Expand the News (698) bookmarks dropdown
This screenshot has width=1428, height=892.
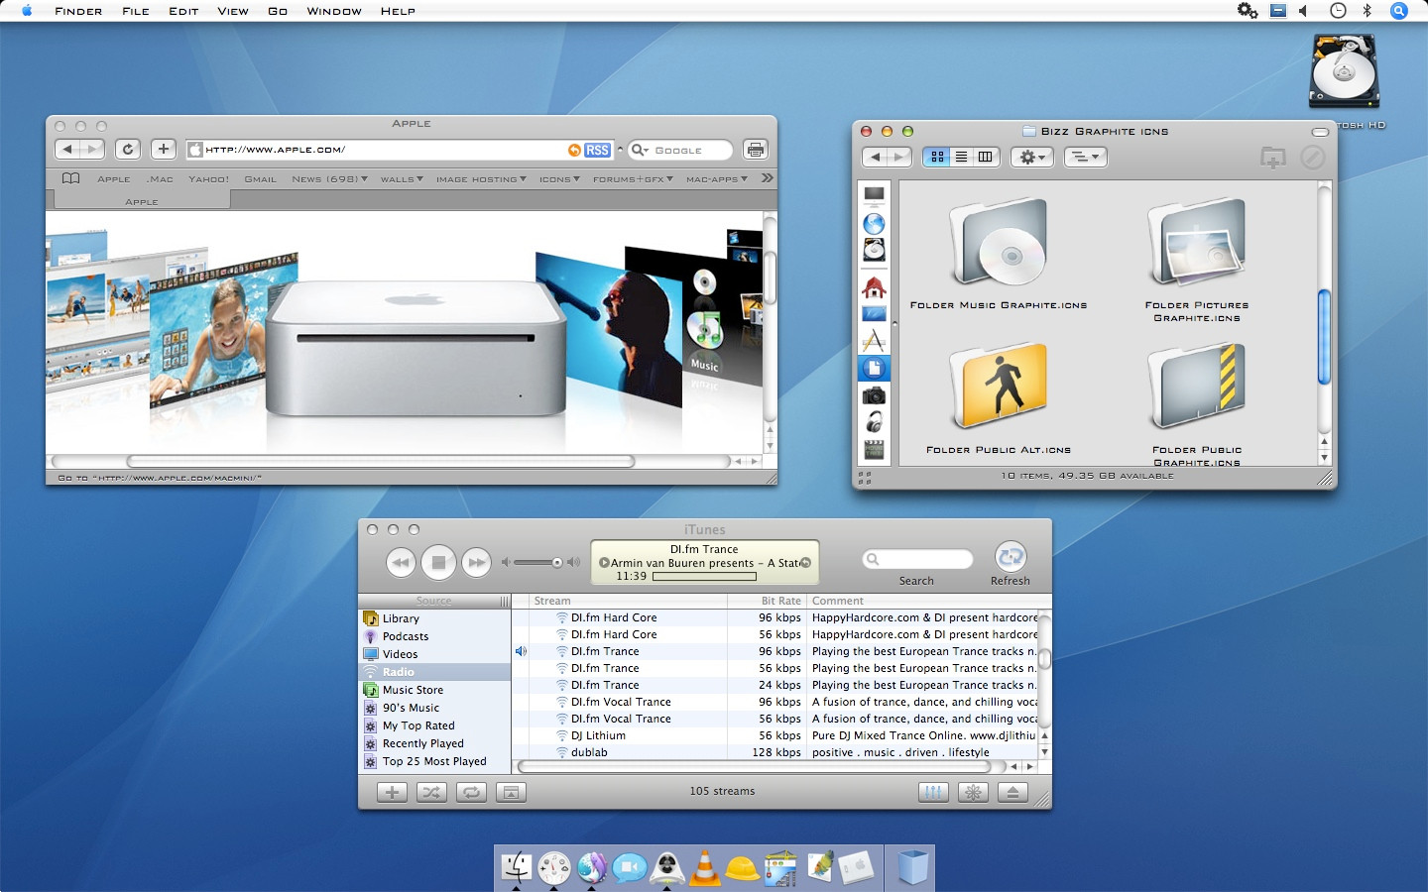(329, 179)
